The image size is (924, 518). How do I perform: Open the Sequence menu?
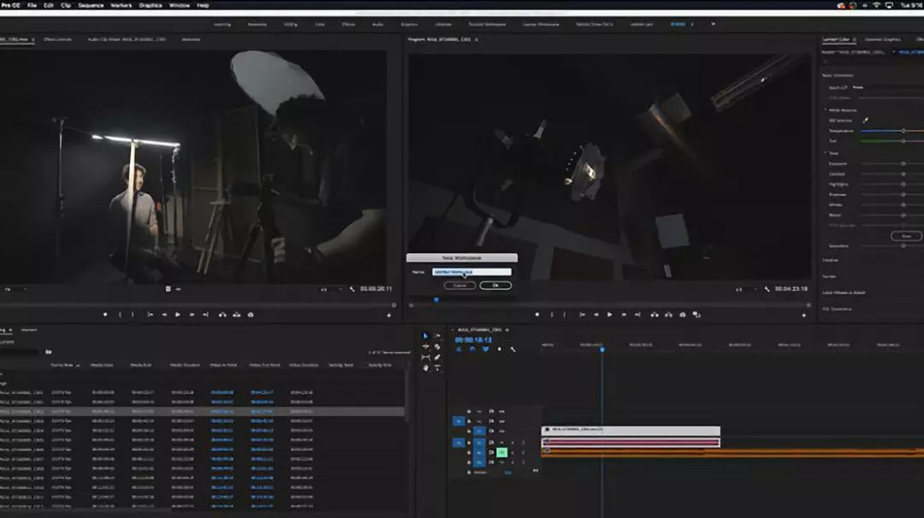tap(91, 5)
